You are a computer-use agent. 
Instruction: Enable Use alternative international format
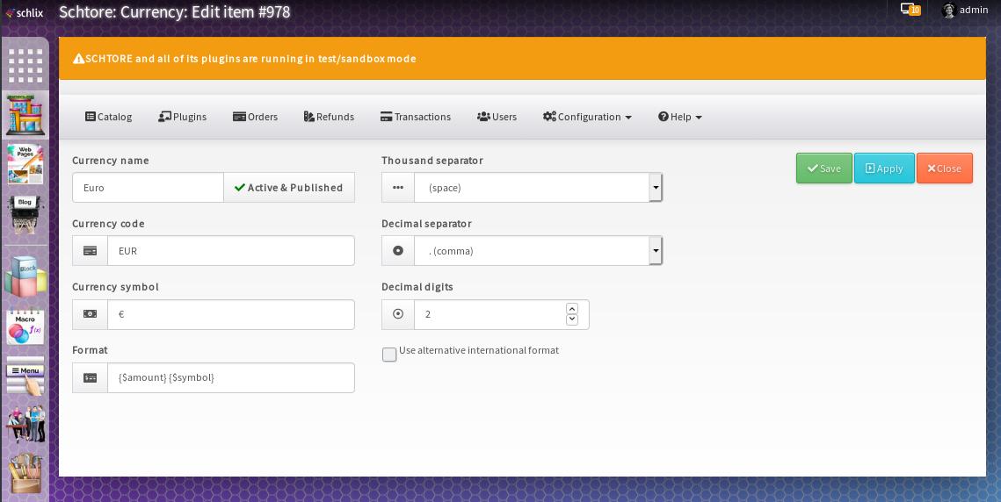389,355
